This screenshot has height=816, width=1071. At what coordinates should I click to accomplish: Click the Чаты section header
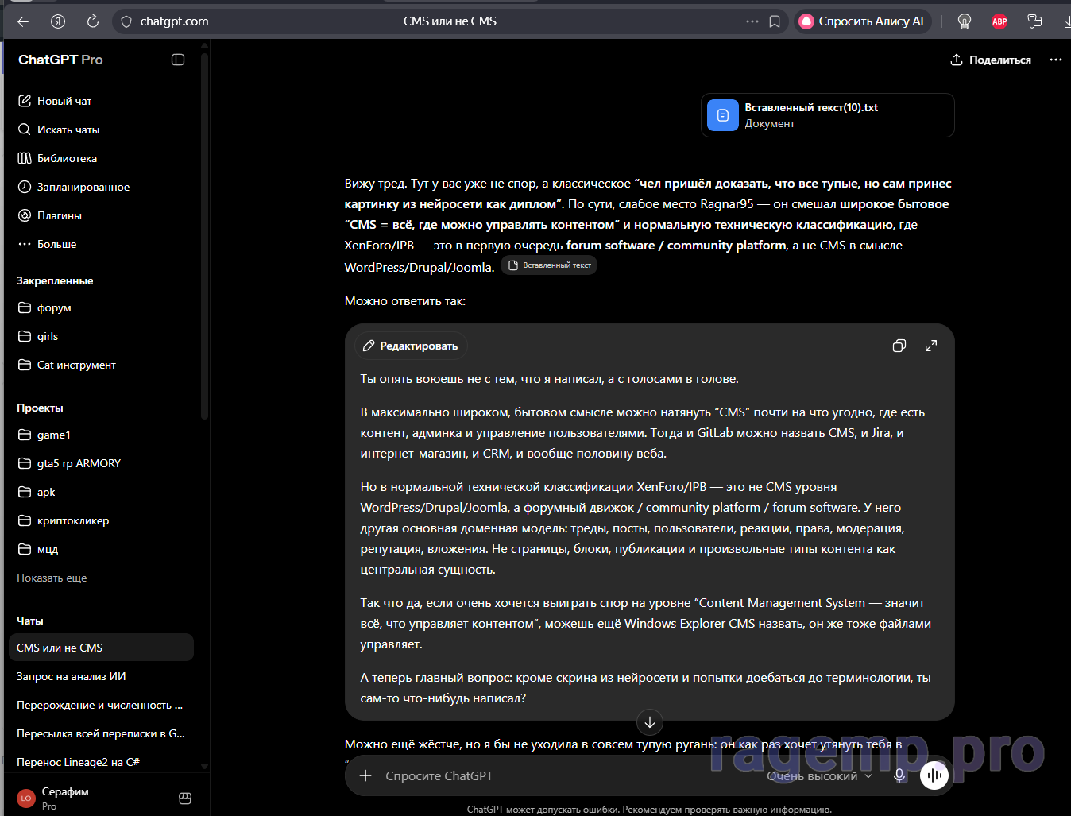(x=30, y=621)
